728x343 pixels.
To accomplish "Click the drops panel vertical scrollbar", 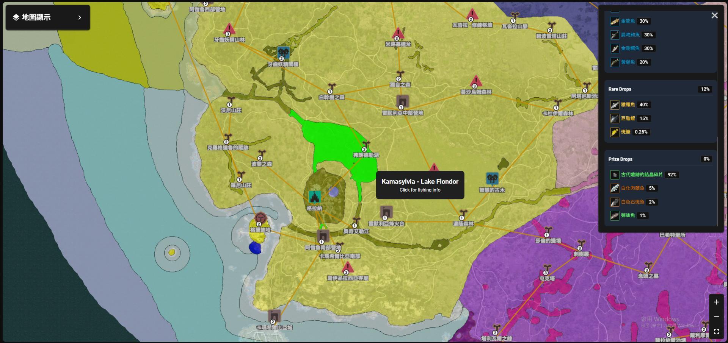I will click(718, 182).
